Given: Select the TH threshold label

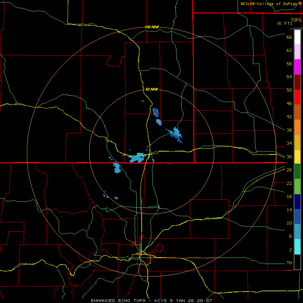Looking at the screenshot, I should (289, 263).
